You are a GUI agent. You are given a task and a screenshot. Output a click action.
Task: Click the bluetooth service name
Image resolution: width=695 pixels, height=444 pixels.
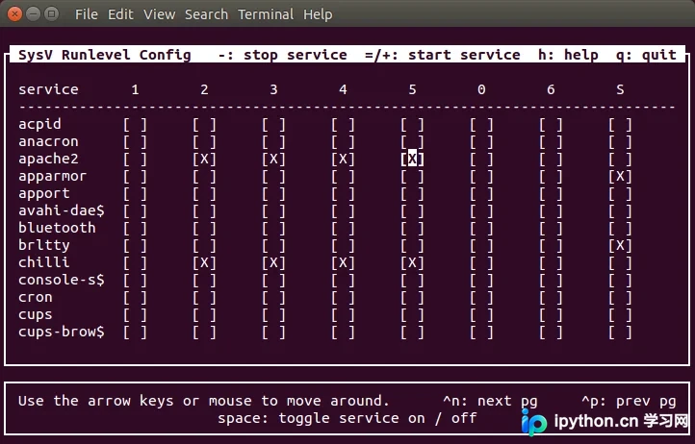(x=57, y=228)
